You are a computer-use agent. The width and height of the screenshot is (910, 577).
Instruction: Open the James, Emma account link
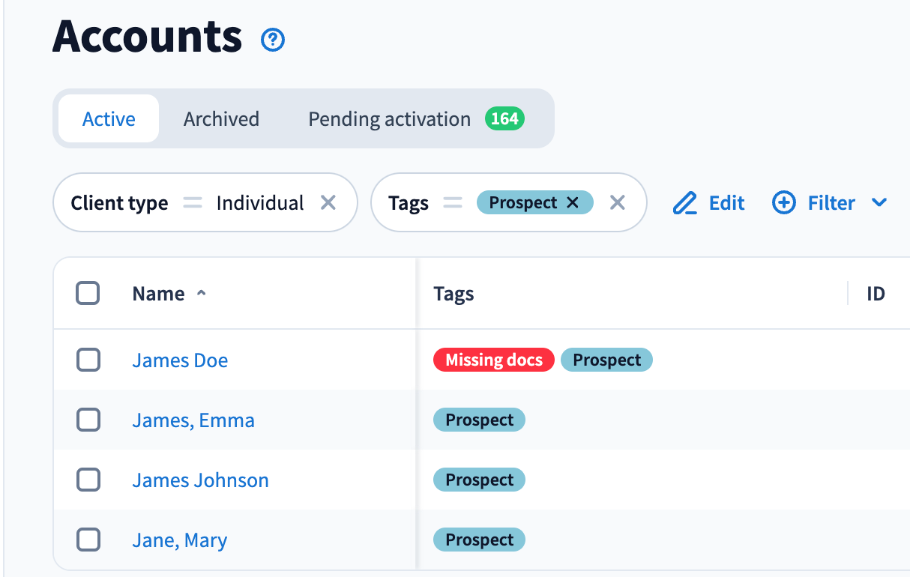[193, 420]
